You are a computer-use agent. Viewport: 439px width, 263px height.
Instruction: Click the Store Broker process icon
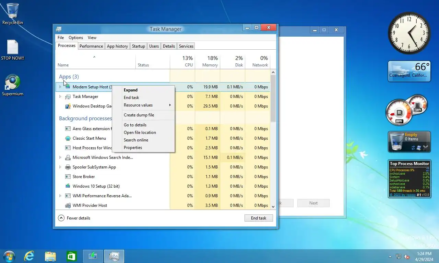point(68,177)
